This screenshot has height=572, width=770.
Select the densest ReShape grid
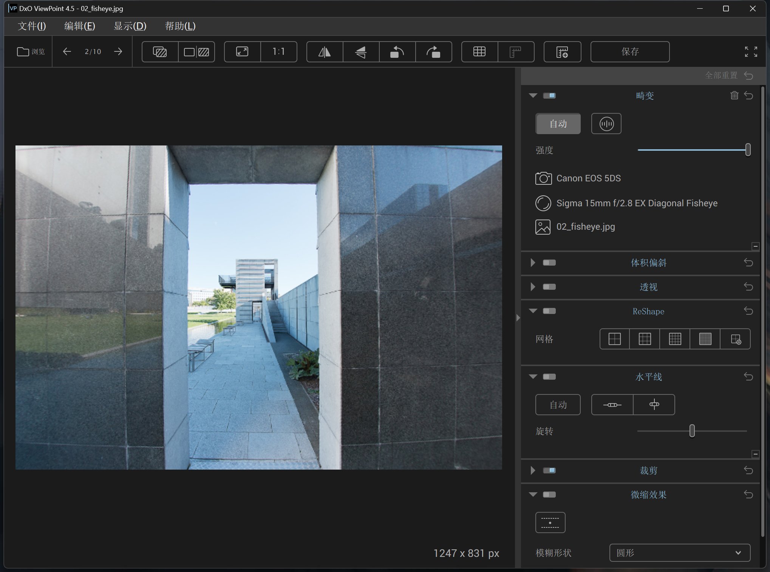click(x=705, y=339)
